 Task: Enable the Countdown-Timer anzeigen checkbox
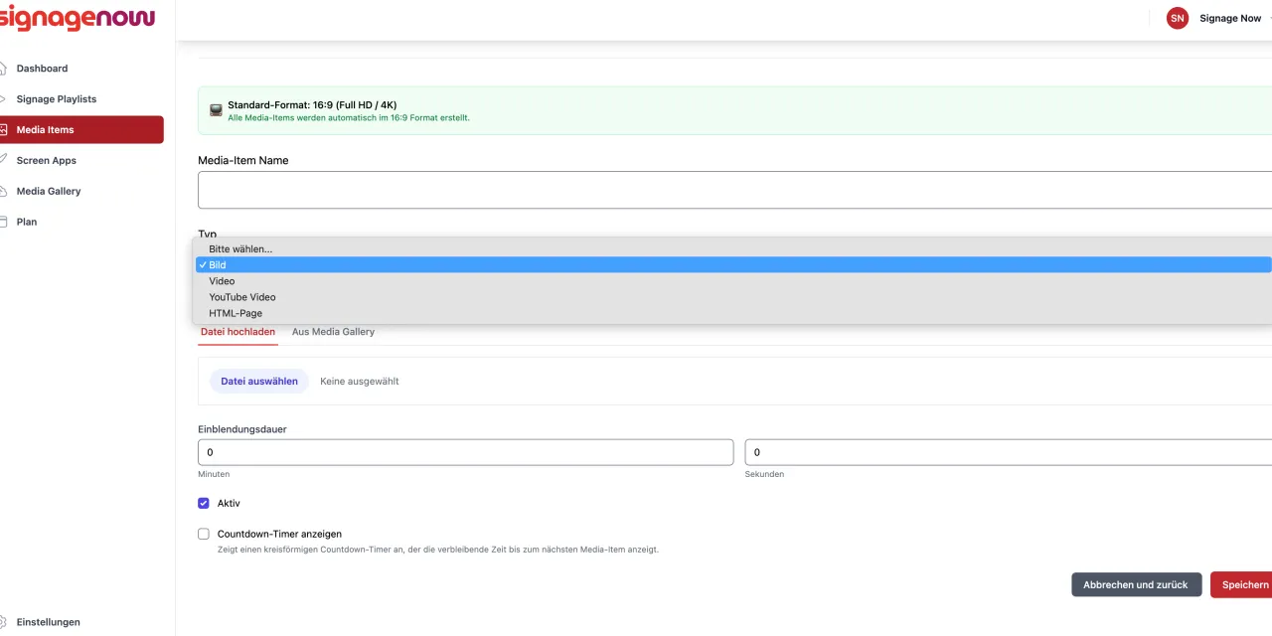tap(204, 534)
